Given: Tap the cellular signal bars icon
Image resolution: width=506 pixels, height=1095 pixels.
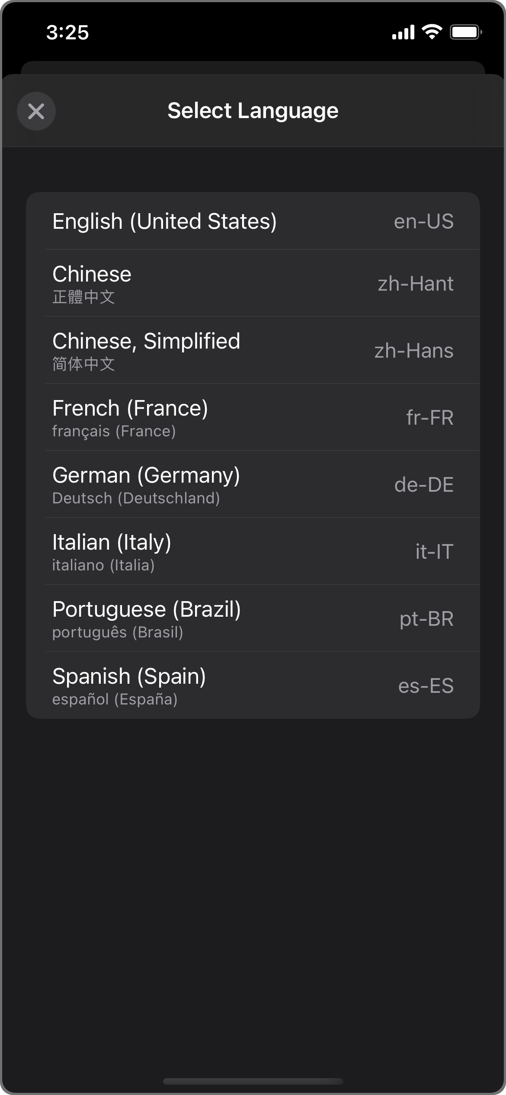Looking at the screenshot, I should (x=403, y=32).
